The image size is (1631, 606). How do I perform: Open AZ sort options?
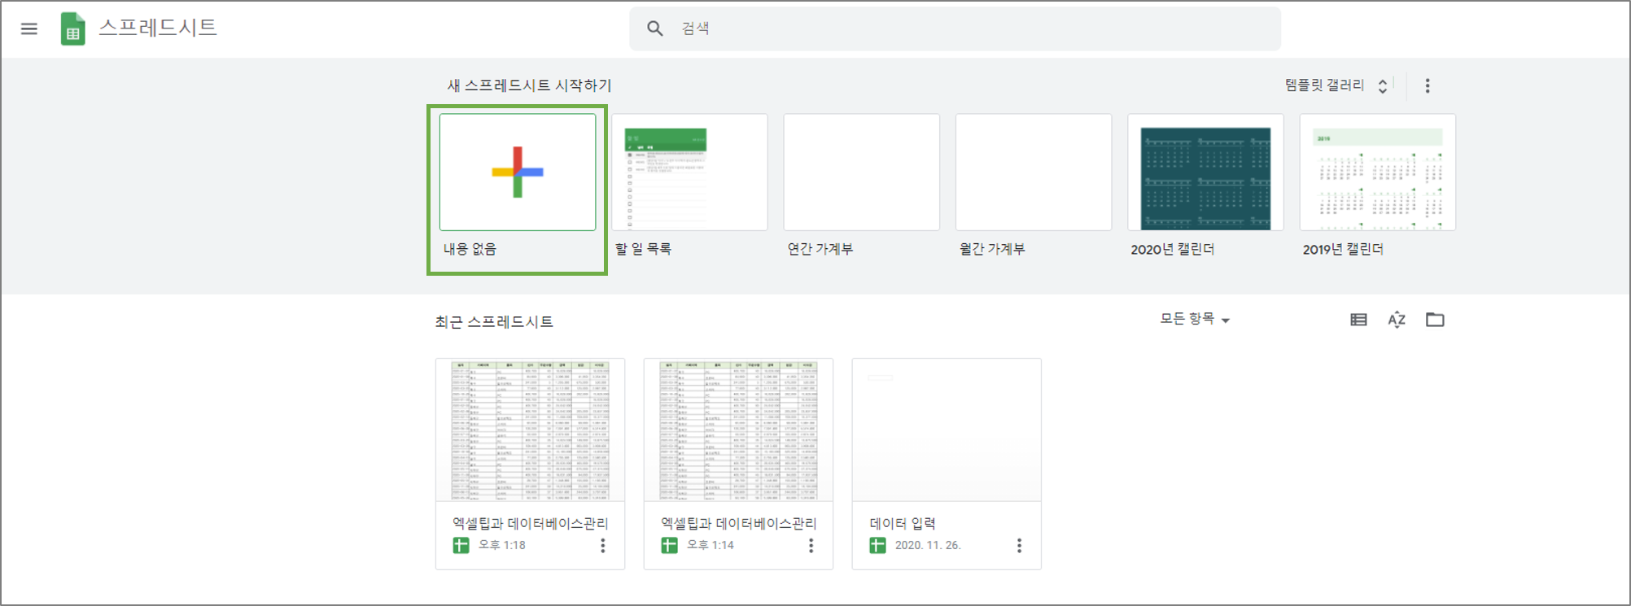1397,320
